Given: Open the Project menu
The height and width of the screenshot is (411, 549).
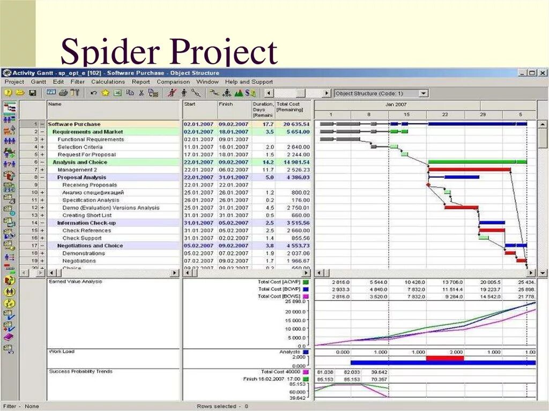Looking at the screenshot, I should 14,82.
